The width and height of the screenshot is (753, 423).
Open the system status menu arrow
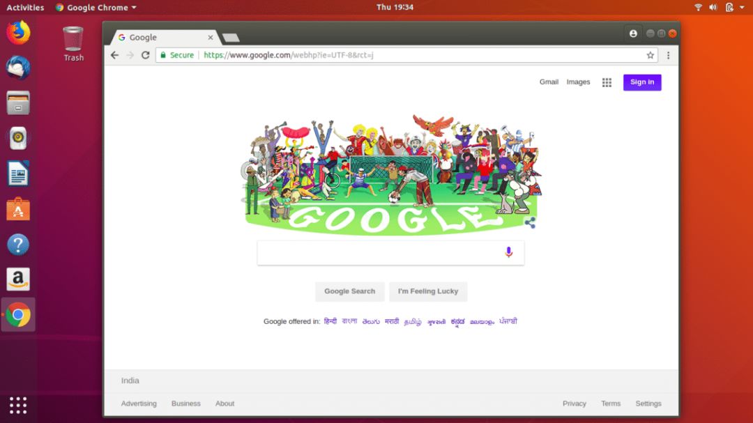click(x=742, y=7)
